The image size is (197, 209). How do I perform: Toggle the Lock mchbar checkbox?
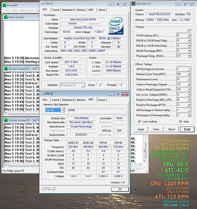click(x=139, y=122)
